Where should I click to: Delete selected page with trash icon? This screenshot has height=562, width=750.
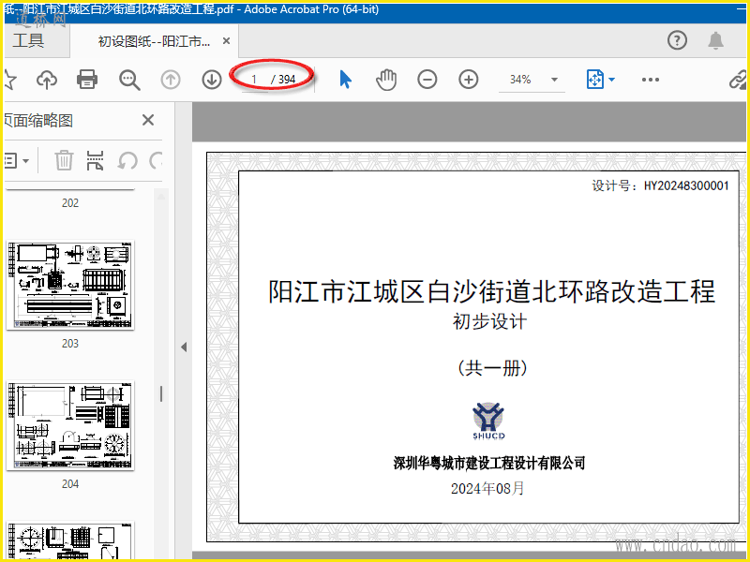pos(64,160)
